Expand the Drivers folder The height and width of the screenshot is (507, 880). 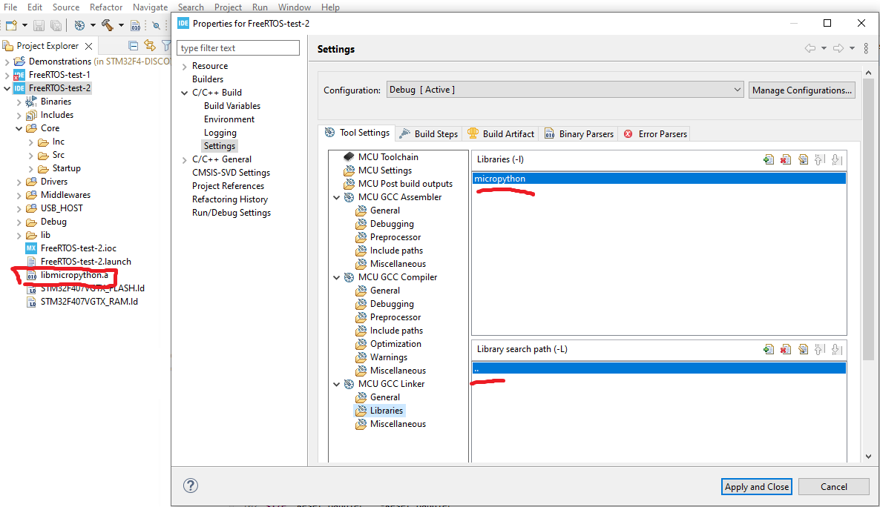[x=19, y=182]
